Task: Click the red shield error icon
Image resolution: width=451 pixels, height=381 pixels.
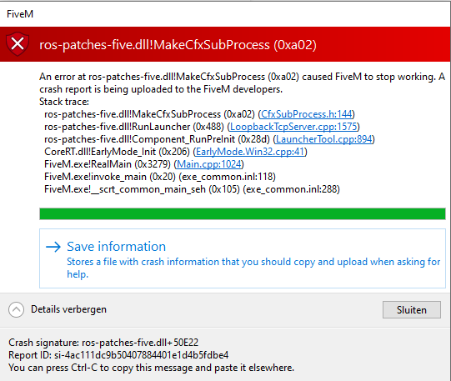Action: tap(18, 44)
